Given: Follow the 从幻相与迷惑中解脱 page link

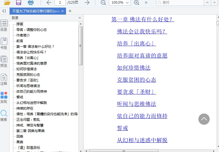Looking at the screenshot, I should [x=142, y=140].
